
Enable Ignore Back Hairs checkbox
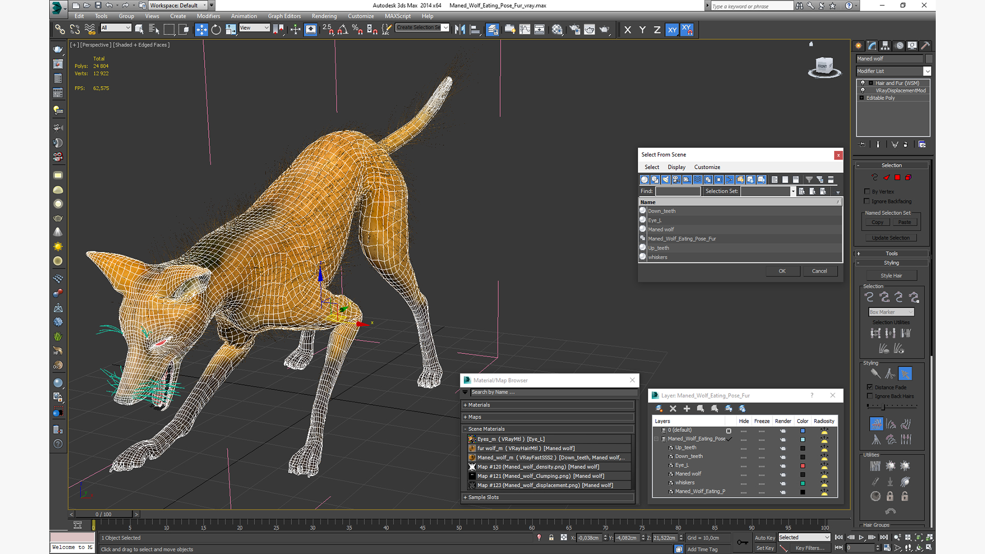(x=870, y=396)
